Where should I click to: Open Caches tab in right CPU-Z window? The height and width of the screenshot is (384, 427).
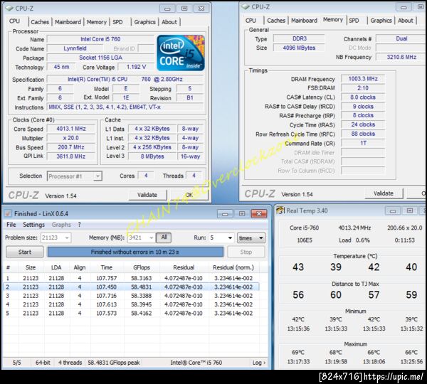pyautogui.click(x=276, y=21)
